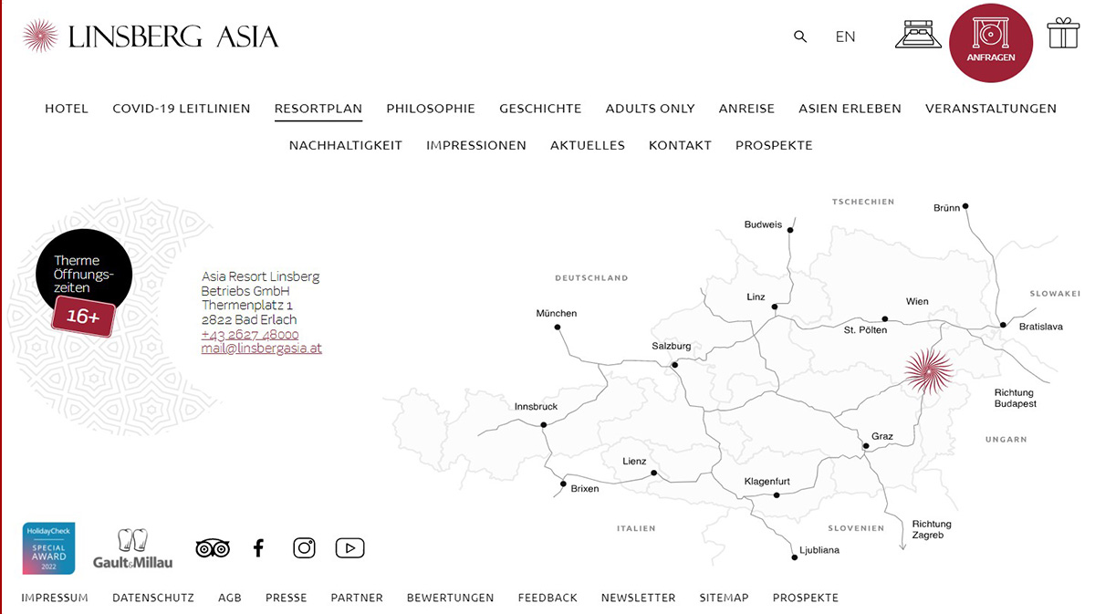Viewport: 1095px width, 614px height.
Task: Visit the Facebook page icon
Action: click(258, 548)
